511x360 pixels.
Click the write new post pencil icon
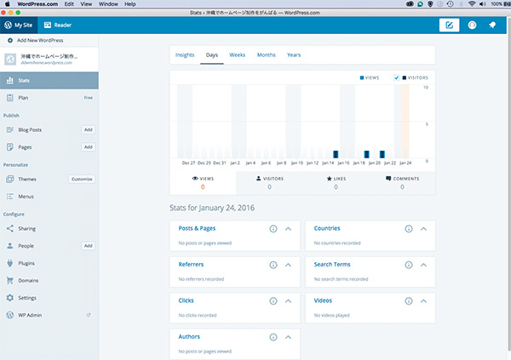[x=449, y=25]
